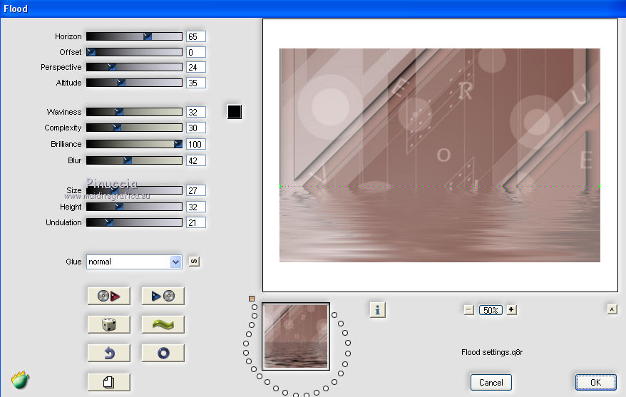Click the Waviness value field 32
The height and width of the screenshot is (397, 626).
point(196,112)
